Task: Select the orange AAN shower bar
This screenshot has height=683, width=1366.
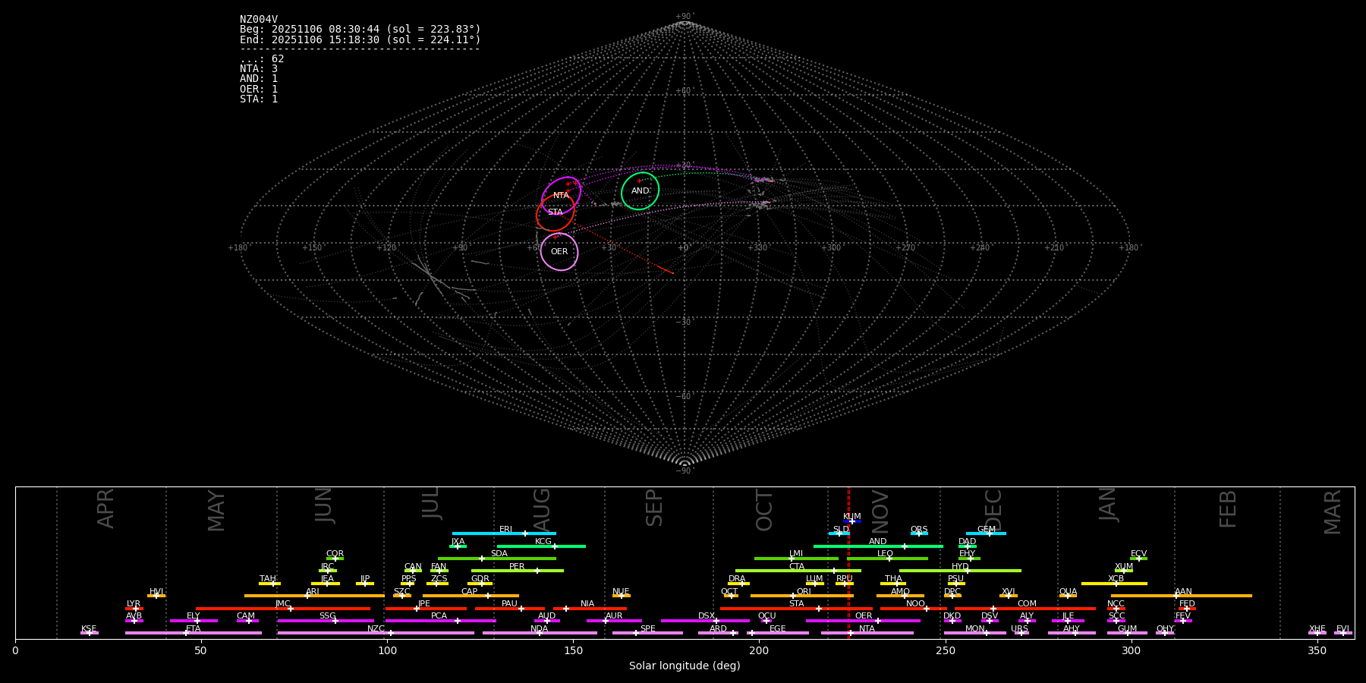Action: (x=1181, y=596)
